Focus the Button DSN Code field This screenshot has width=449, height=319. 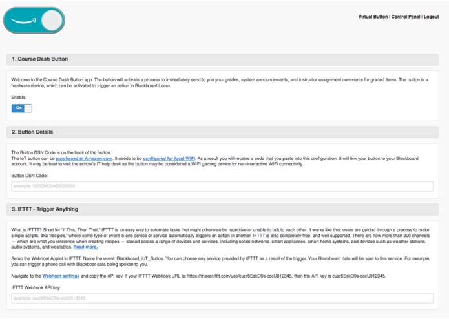tap(222, 186)
